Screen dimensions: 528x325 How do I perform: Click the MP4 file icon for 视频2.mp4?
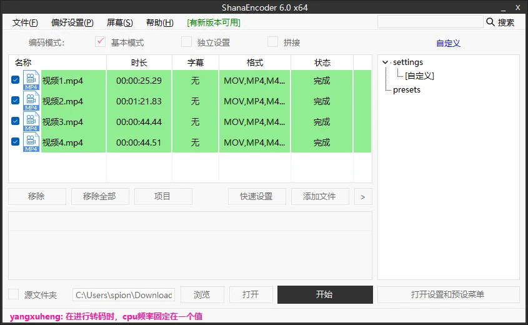point(31,101)
